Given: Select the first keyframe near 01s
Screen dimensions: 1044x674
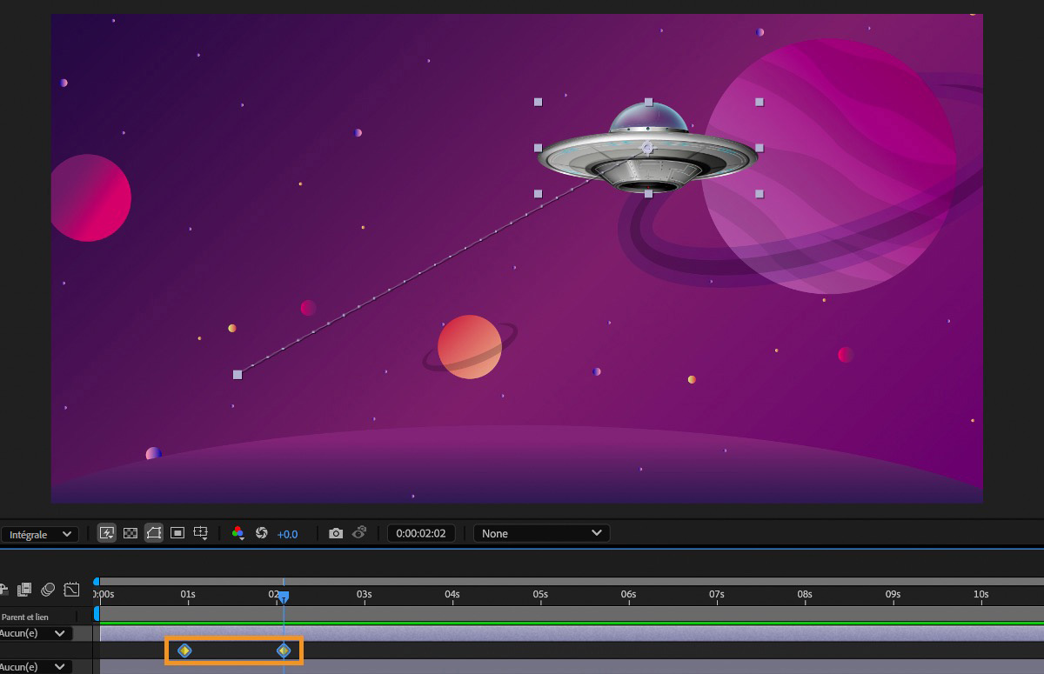Looking at the screenshot, I should coord(184,650).
